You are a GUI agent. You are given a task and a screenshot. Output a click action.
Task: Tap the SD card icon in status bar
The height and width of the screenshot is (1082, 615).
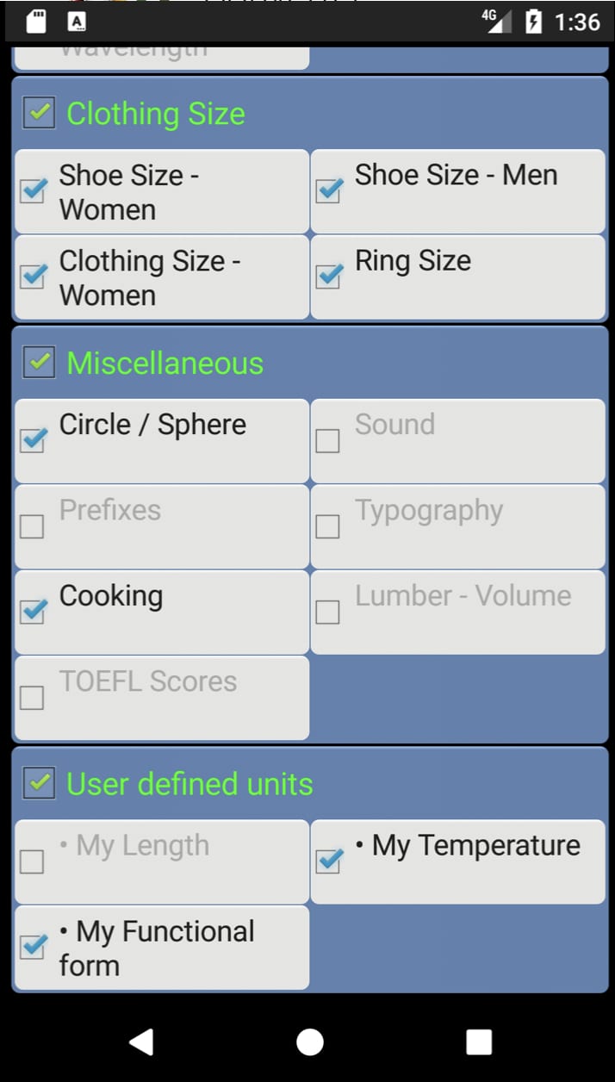tap(34, 22)
